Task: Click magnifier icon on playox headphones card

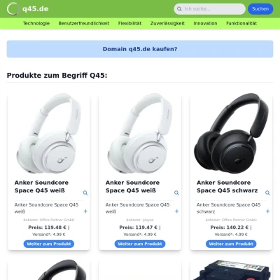Action: pos(176,192)
